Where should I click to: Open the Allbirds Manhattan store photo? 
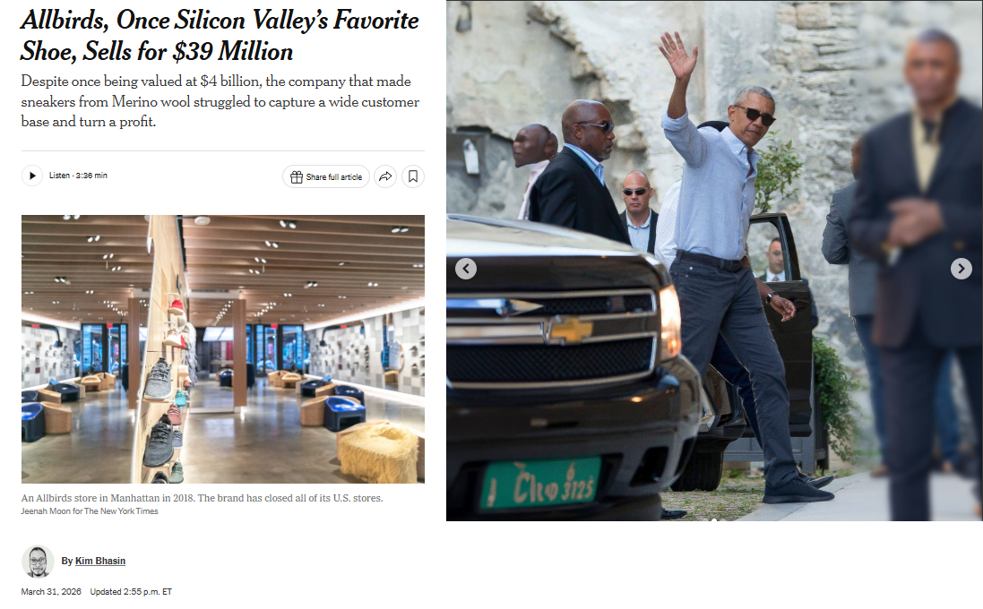click(223, 349)
